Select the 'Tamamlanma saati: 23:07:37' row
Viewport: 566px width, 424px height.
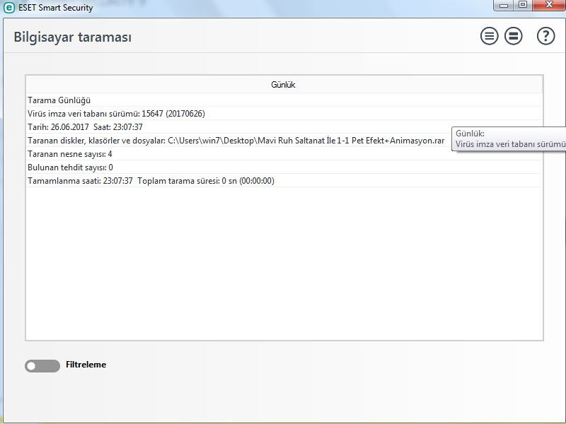(284, 180)
